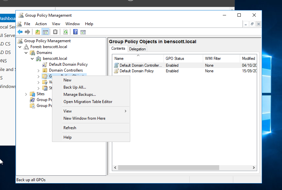282x190 pixels.
Task: Select the Group Policy Modeling node icon
Action: coord(32,100)
